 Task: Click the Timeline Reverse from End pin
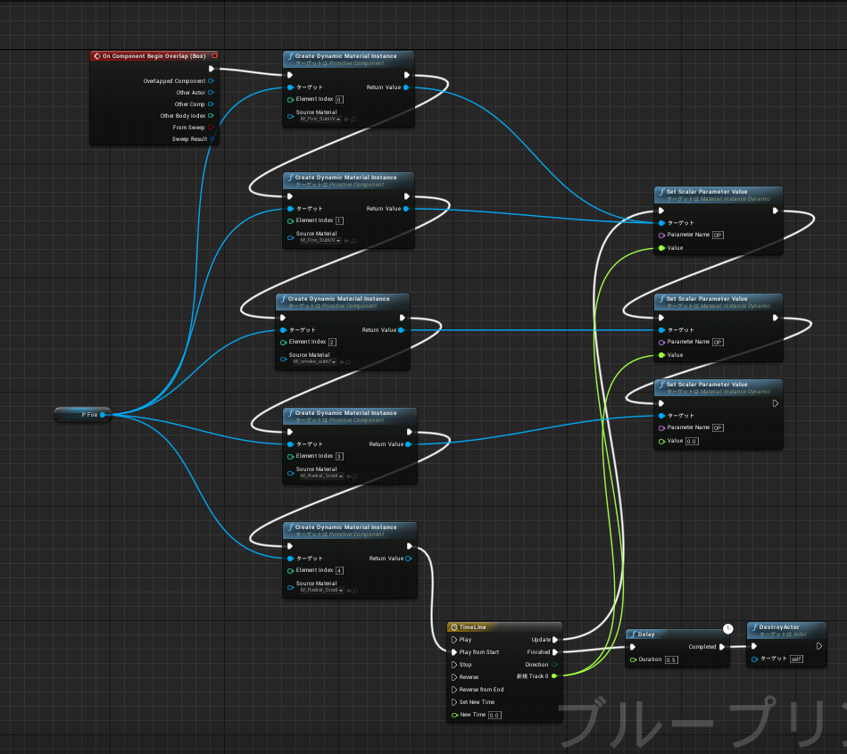454,690
